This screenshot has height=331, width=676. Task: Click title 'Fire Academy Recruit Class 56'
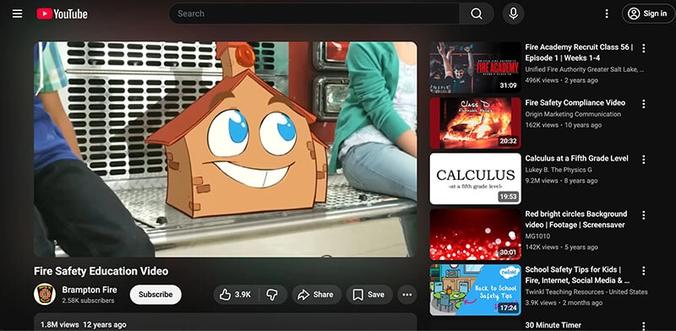[579, 52]
